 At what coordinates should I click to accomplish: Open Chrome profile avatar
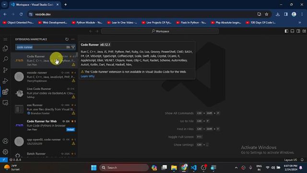[x=294, y=14]
